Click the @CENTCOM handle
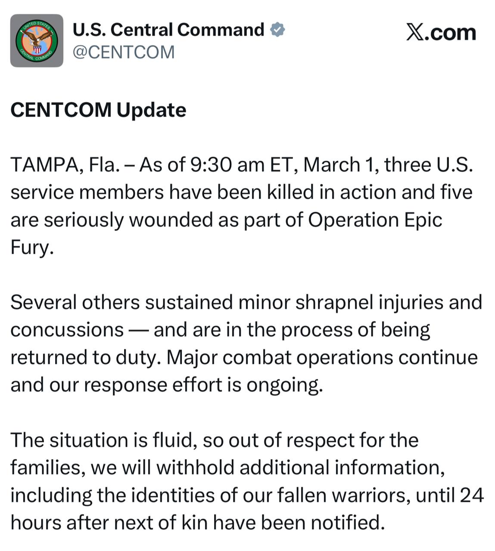 124,52
